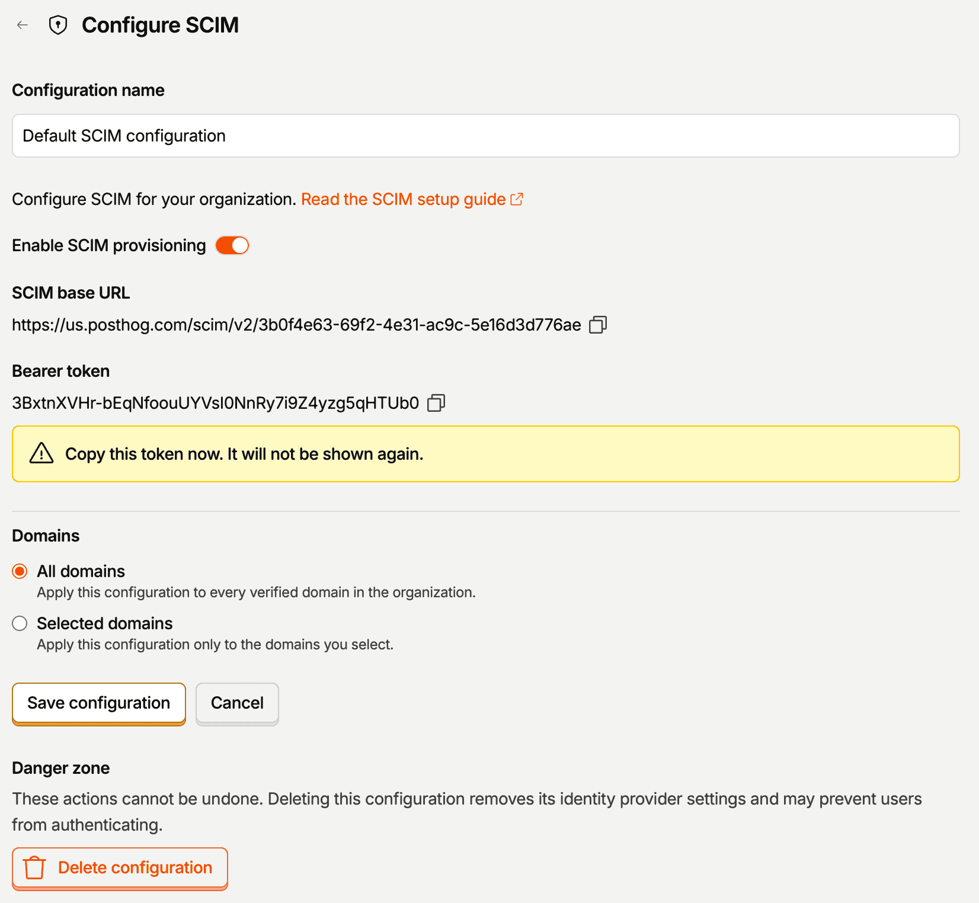Click the 'Enable SCIM provisioning' label
The height and width of the screenshot is (903, 979).
(109, 245)
